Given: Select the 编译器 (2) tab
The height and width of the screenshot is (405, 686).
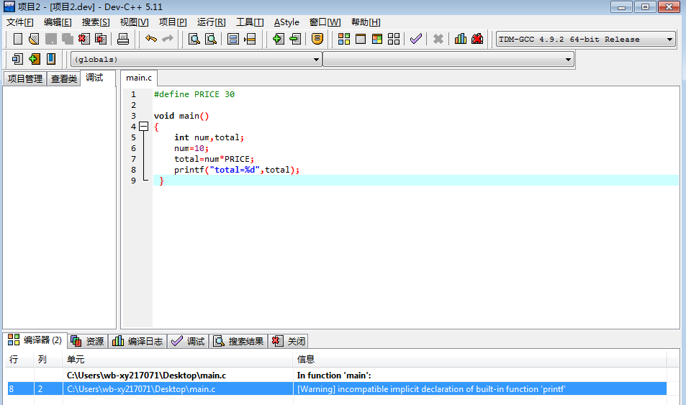Looking at the screenshot, I should pyautogui.click(x=35, y=340).
